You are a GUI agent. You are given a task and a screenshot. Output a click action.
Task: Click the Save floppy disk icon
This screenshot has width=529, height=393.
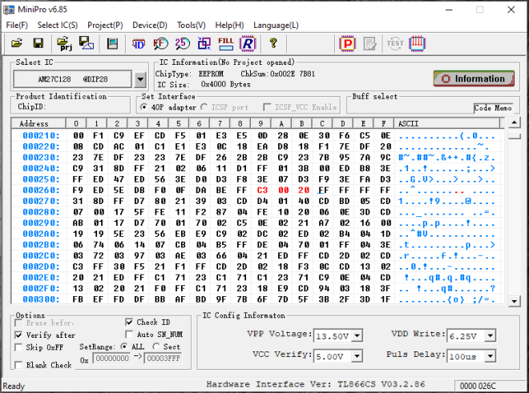38,43
